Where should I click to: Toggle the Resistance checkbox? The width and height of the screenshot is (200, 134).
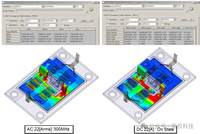[107, 20]
